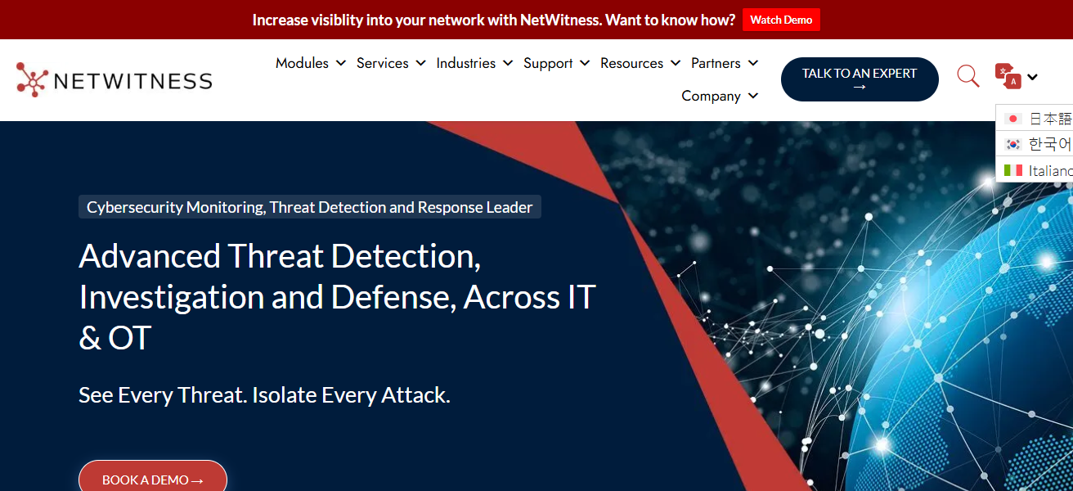1073x491 pixels.
Task: Select Italiano from the language list
Action: pyautogui.click(x=1053, y=170)
